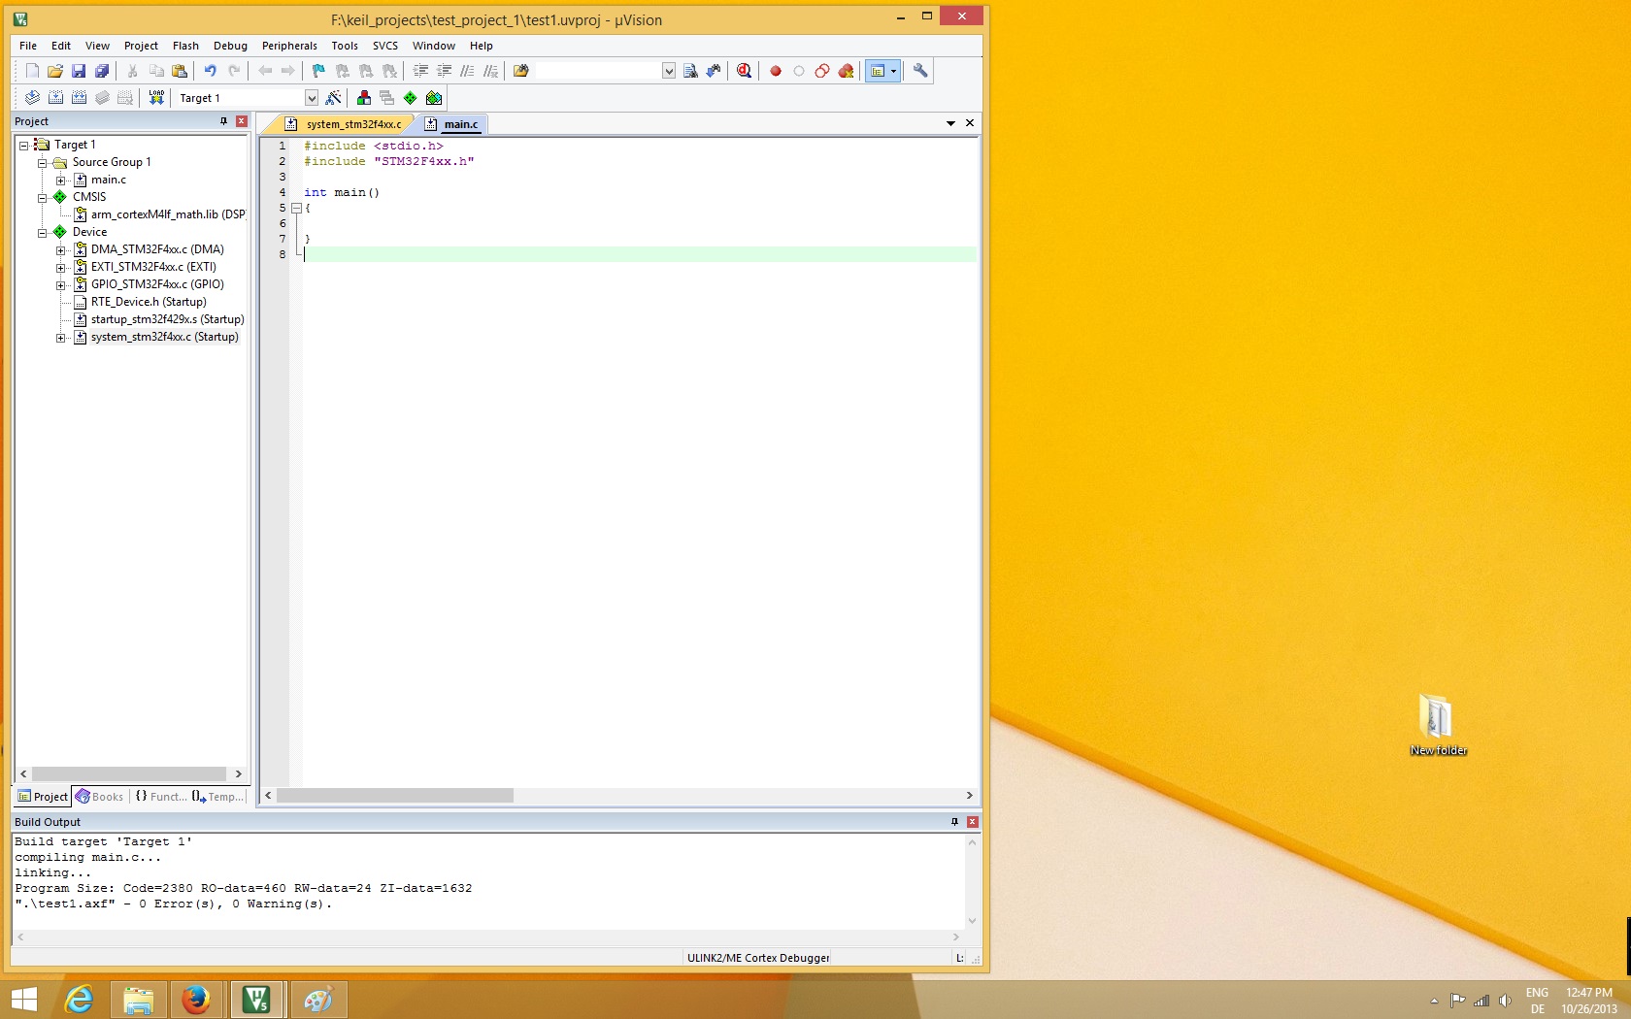Collapse the Device component node
Screen dimensions: 1631x1019
[x=43, y=233]
